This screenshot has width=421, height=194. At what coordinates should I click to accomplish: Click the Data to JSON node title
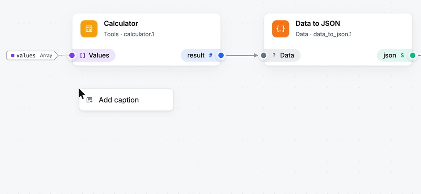tap(318, 24)
